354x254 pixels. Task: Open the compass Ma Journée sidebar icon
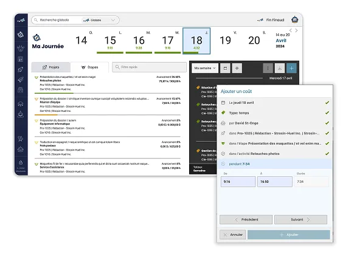click(21, 35)
